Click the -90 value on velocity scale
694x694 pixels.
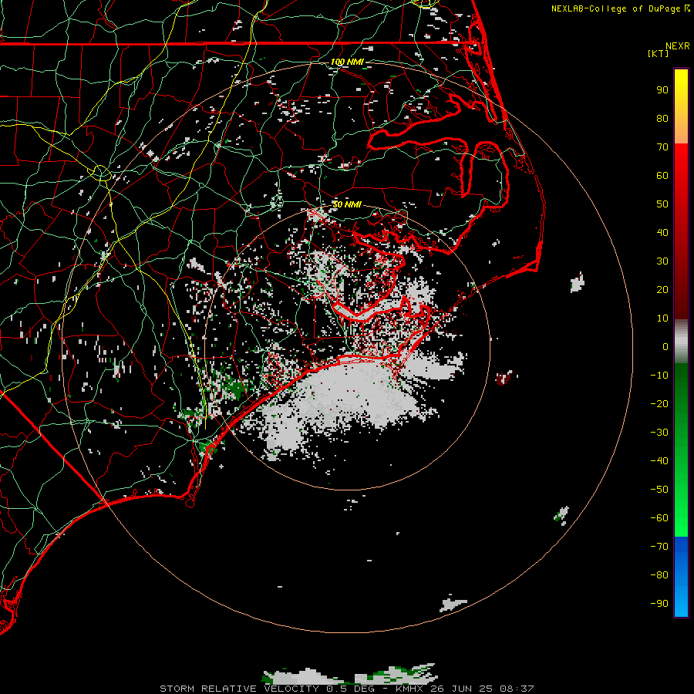click(659, 604)
